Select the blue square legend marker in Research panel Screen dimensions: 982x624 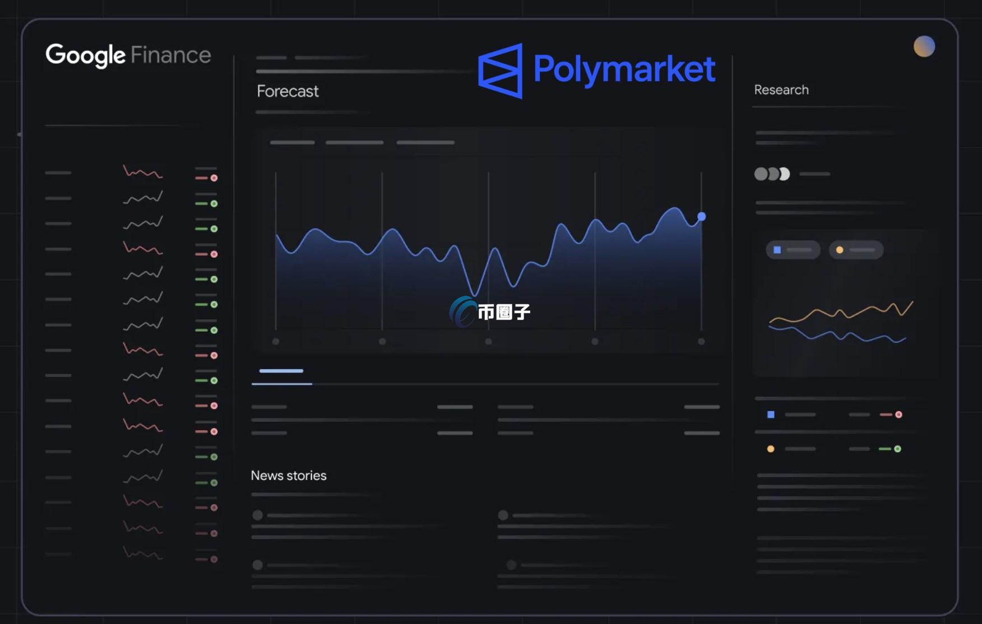[x=770, y=415]
